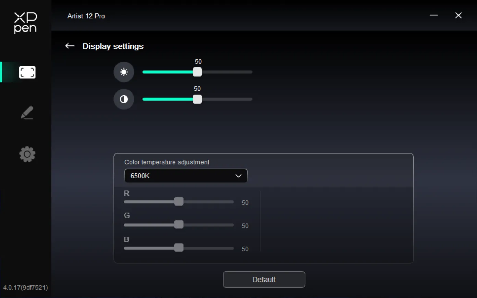
Task: Open the work area screen icon in sidebar
Action: pyautogui.click(x=27, y=72)
